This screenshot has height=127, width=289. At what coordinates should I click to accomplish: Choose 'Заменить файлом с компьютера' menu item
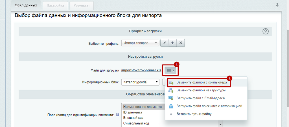tap(206, 83)
